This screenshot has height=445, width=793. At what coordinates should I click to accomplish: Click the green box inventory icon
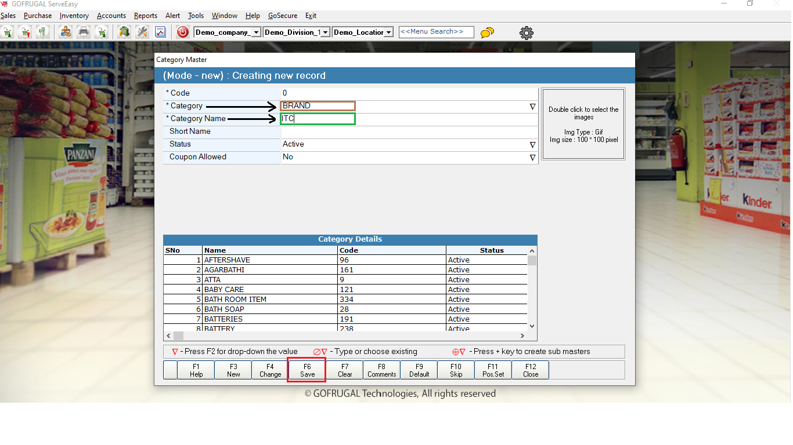click(124, 32)
